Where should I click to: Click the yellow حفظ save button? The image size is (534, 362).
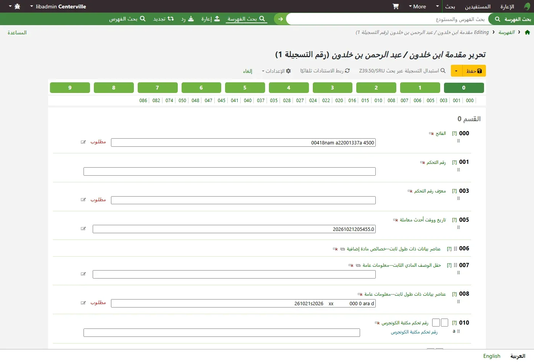[x=474, y=71]
